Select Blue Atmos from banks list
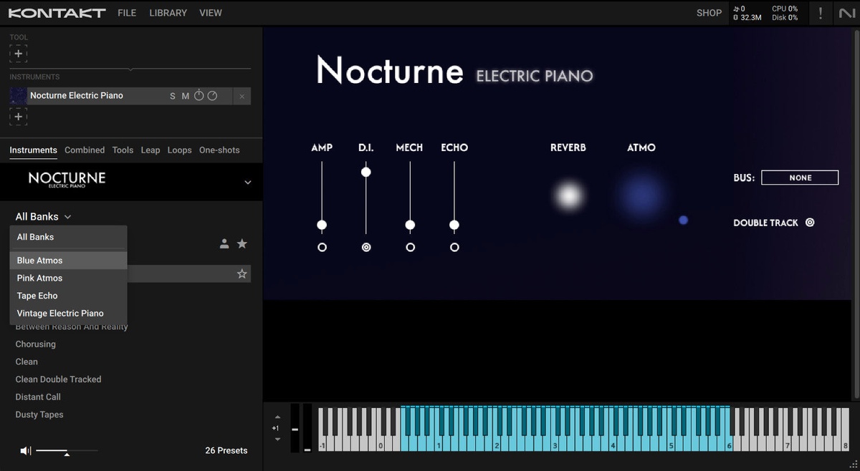 pyautogui.click(x=40, y=261)
